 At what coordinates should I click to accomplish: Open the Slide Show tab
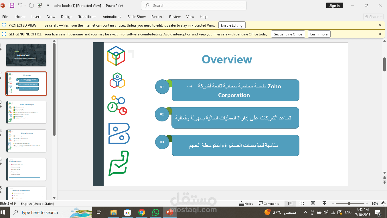[137, 17]
